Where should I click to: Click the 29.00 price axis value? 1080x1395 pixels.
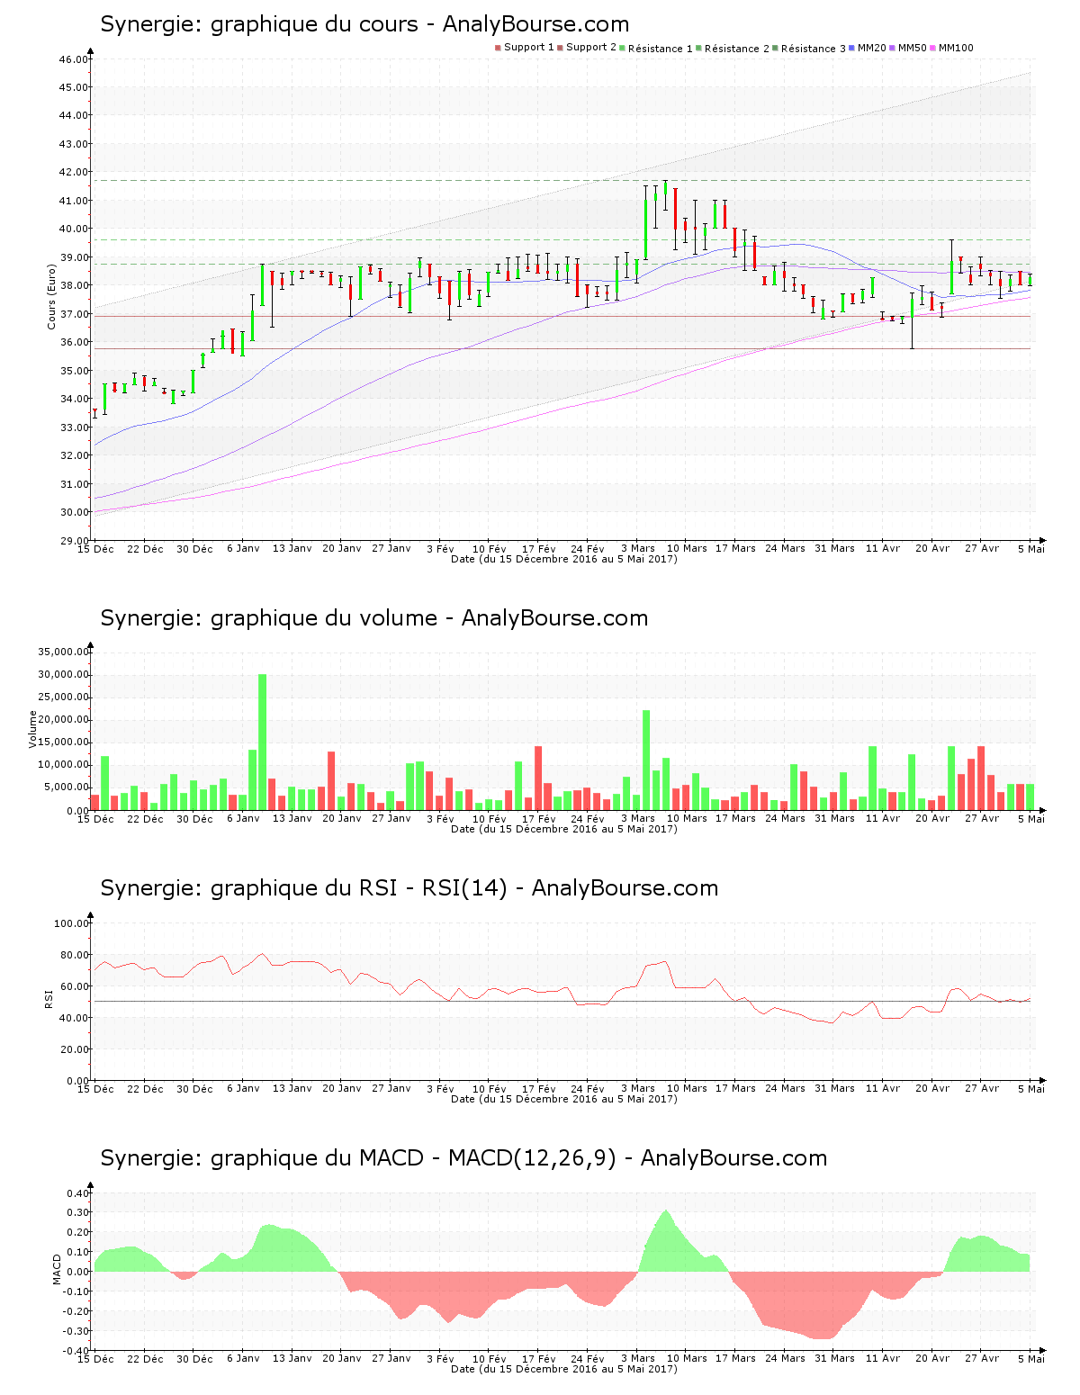[x=73, y=541]
